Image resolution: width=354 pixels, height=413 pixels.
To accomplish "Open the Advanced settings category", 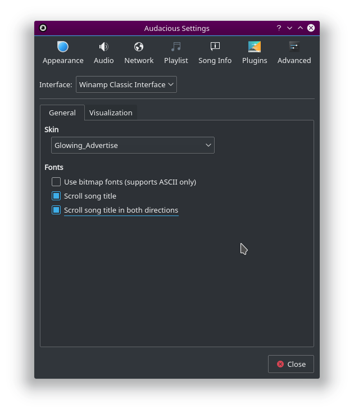I will [294, 53].
